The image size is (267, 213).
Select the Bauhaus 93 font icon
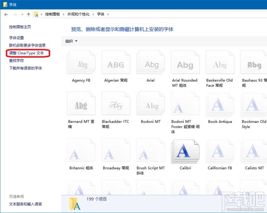pos(254,62)
